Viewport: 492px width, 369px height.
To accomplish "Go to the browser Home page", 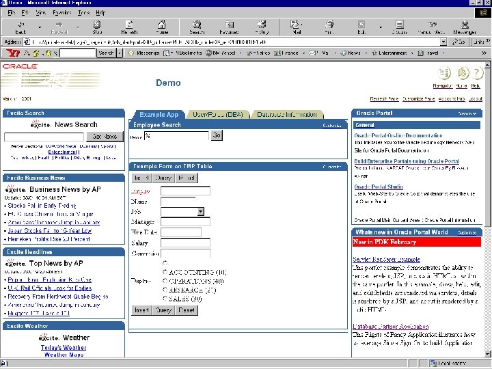I will pos(162,27).
